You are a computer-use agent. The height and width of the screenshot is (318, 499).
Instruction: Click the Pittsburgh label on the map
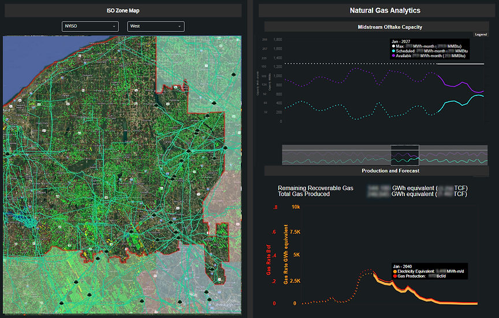point(224,305)
